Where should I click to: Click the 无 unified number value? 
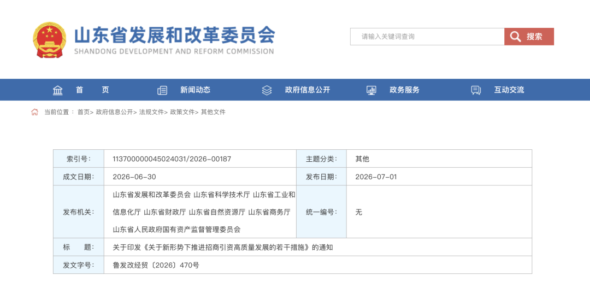pyautogui.click(x=359, y=212)
